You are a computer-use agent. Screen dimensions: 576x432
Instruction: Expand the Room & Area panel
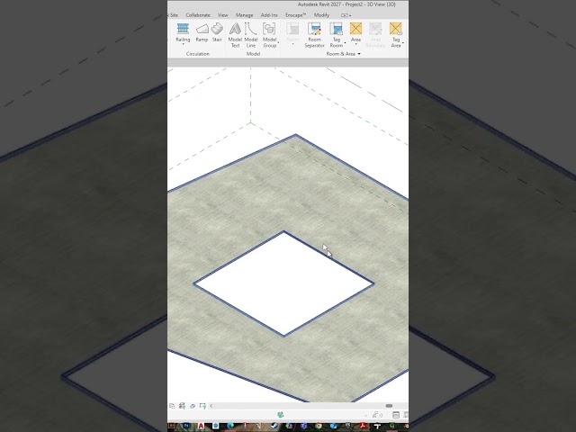click(359, 54)
